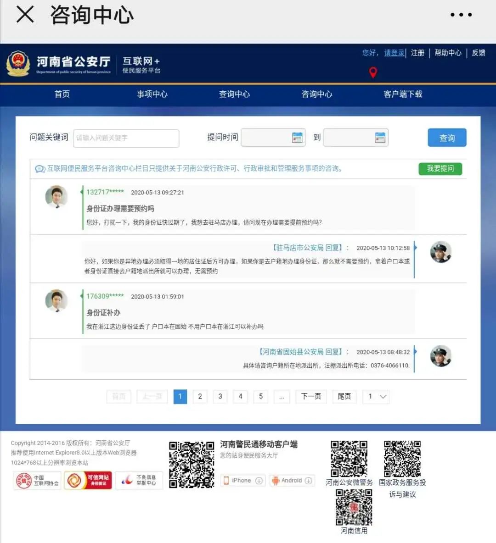Click the pagination ellipsis button
Image resolution: width=496 pixels, height=543 pixels.
tap(282, 397)
